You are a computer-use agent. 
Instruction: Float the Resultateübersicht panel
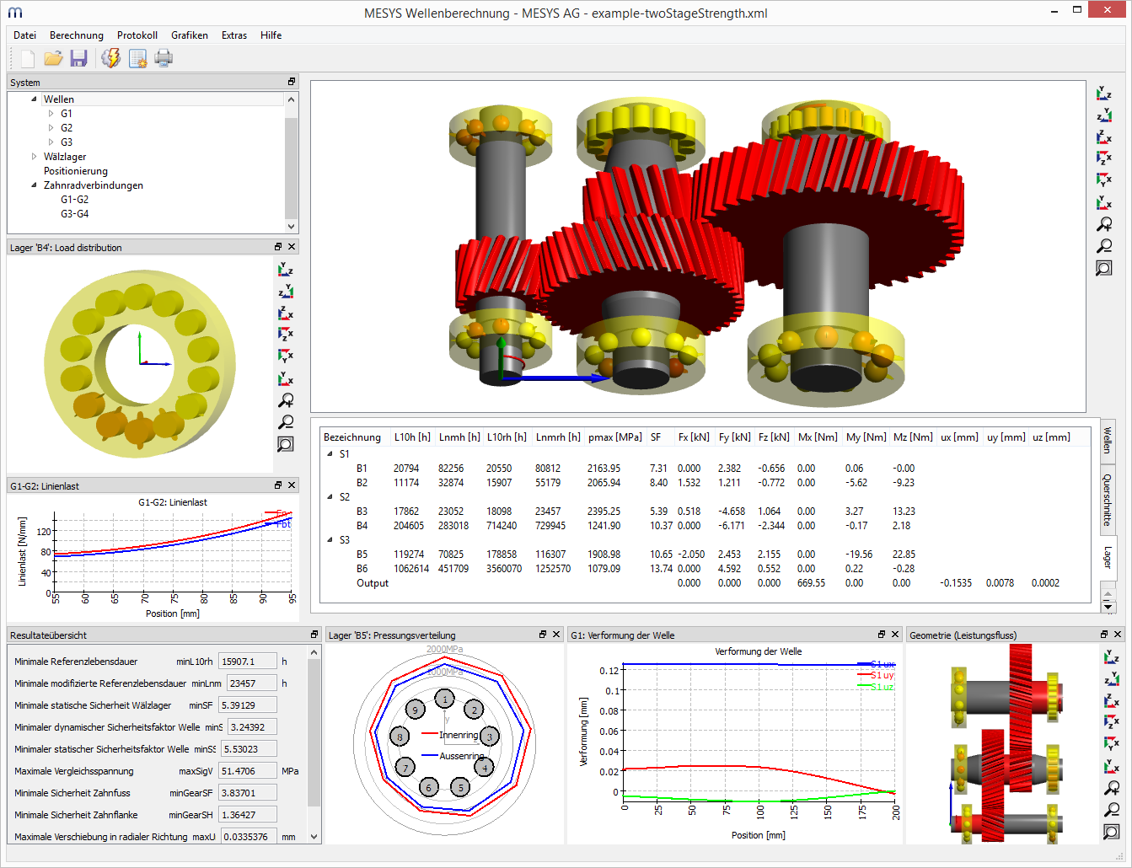pos(314,635)
